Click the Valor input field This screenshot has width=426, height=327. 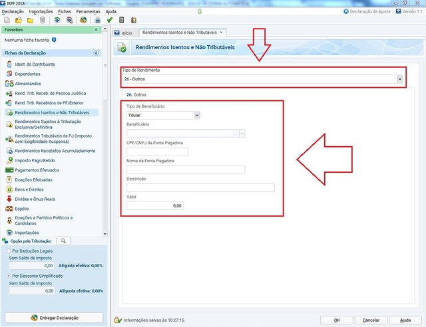pyautogui.click(x=154, y=206)
